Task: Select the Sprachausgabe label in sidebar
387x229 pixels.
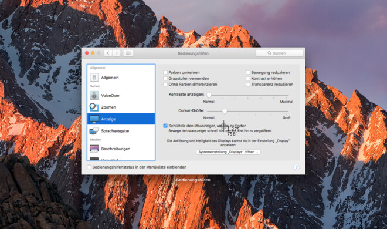Action: [115, 131]
